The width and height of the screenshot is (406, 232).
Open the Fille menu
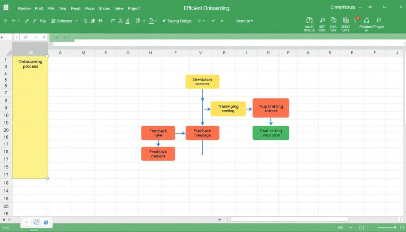coord(51,9)
